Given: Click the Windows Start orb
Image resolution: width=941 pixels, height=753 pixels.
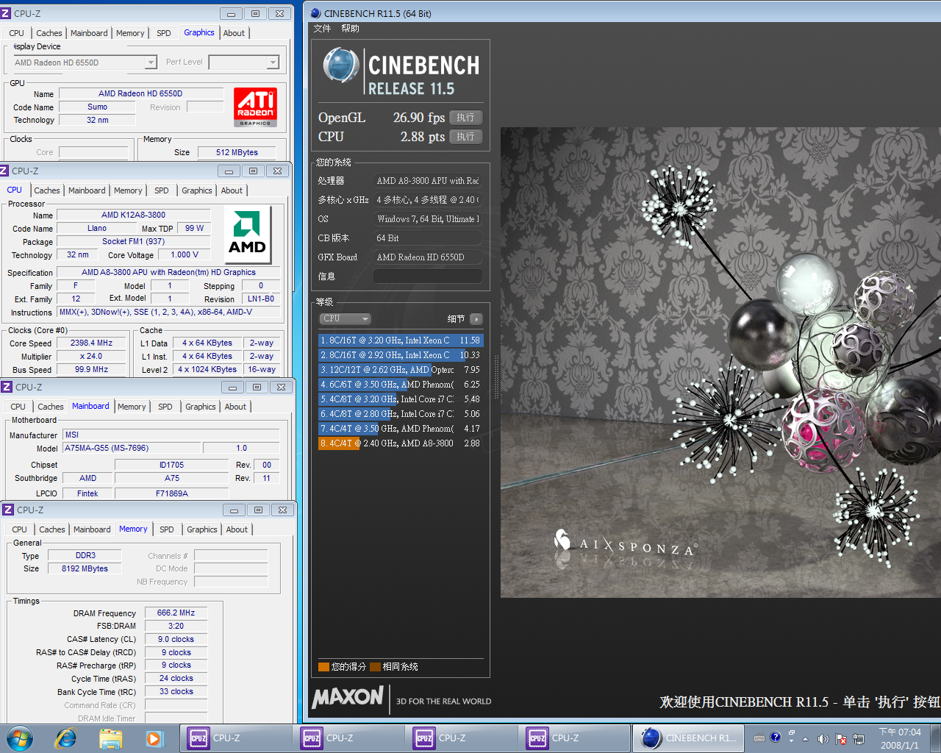Looking at the screenshot, I should (20, 738).
